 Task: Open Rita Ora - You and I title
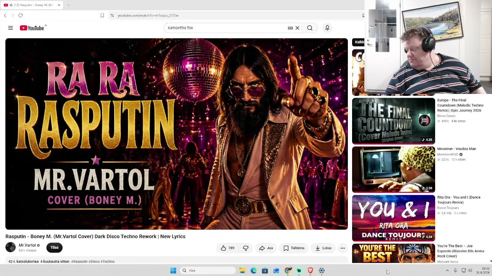point(459,200)
